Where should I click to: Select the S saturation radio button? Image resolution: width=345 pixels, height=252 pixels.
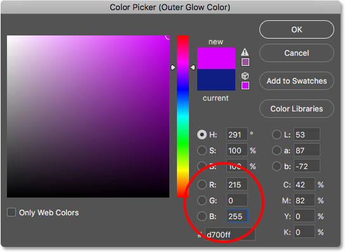pyautogui.click(x=202, y=151)
